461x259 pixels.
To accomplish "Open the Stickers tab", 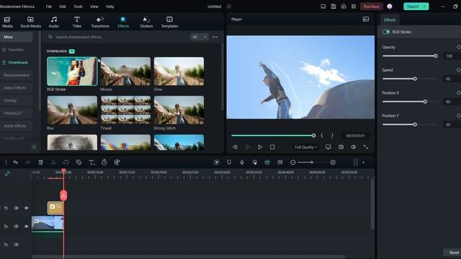I will pos(146,22).
